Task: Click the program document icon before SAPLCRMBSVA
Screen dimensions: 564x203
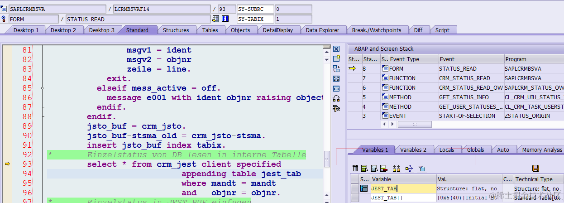Action: point(5,9)
